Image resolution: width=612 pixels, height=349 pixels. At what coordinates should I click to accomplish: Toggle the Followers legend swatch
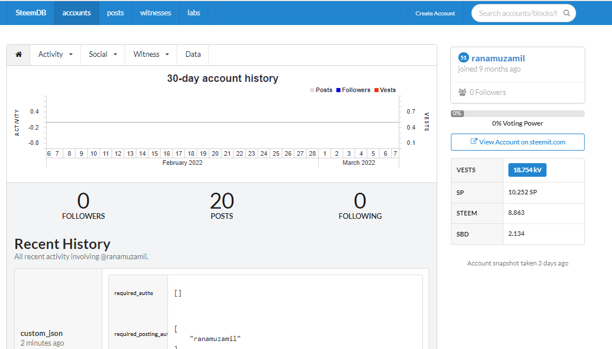(x=338, y=90)
